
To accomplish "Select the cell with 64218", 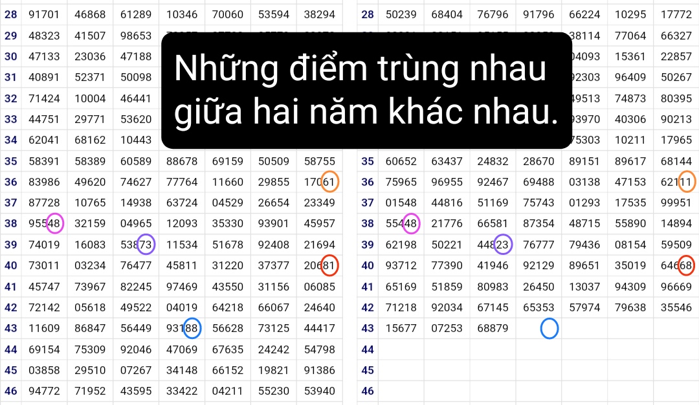I will coord(228,307).
